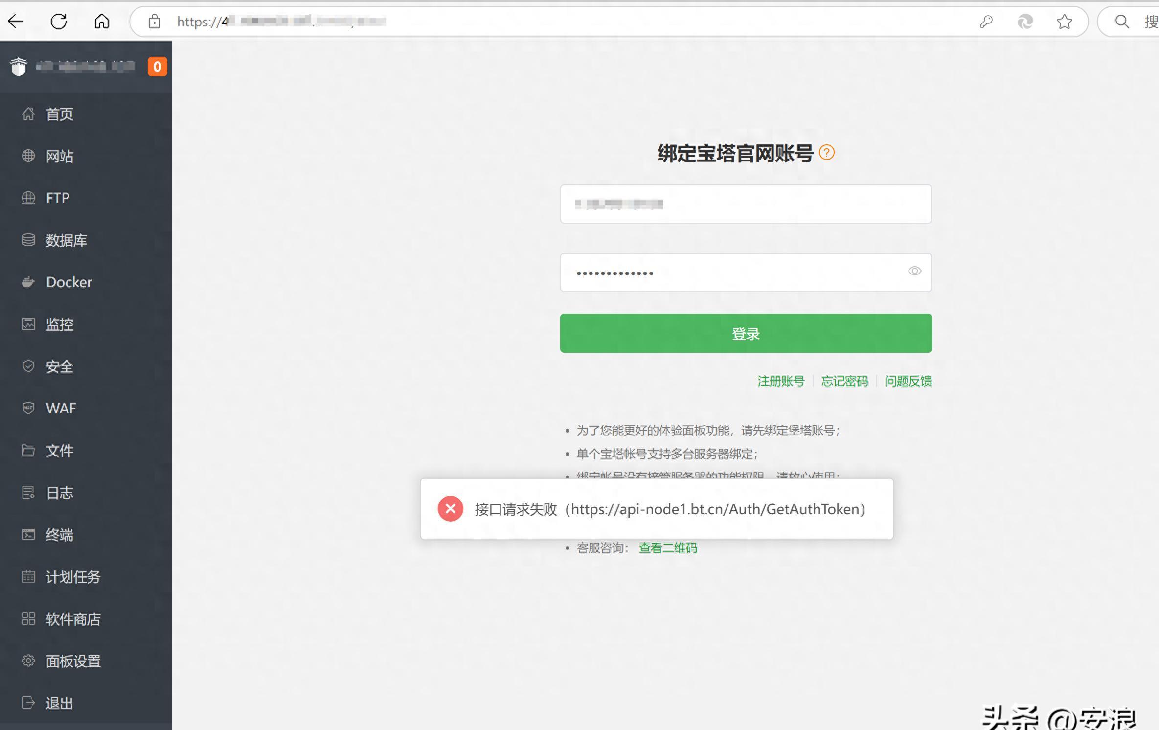Click the password input field
Screen dimensions: 1159x730
pyautogui.click(x=746, y=273)
